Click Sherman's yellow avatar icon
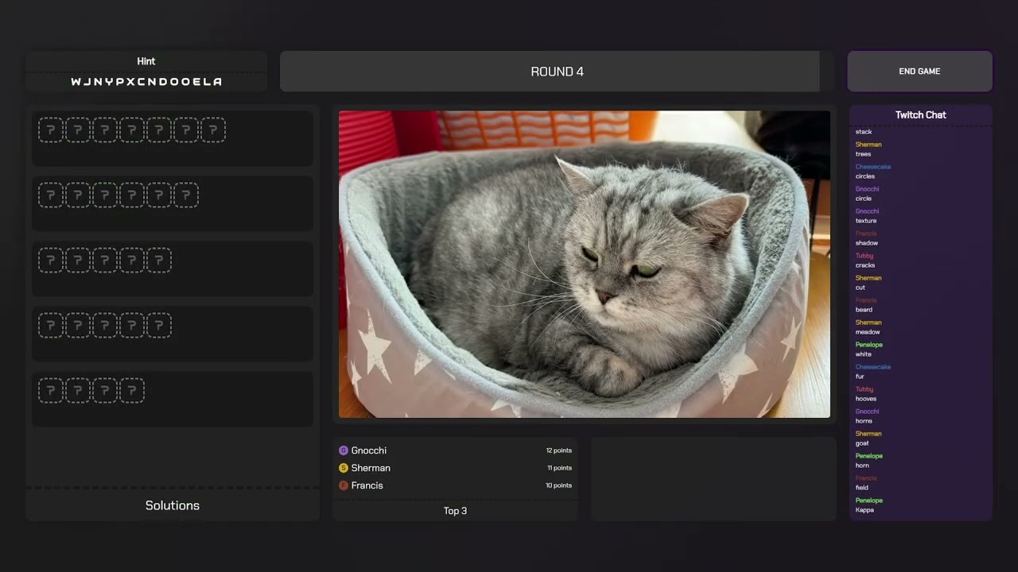 click(x=344, y=468)
